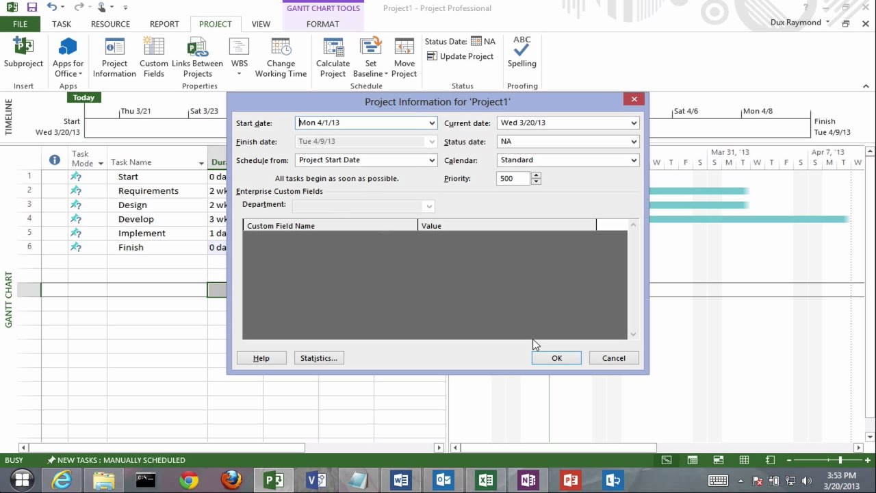Click the Help button in dialog
The height and width of the screenshot is (493, 876).
point(261,358)
